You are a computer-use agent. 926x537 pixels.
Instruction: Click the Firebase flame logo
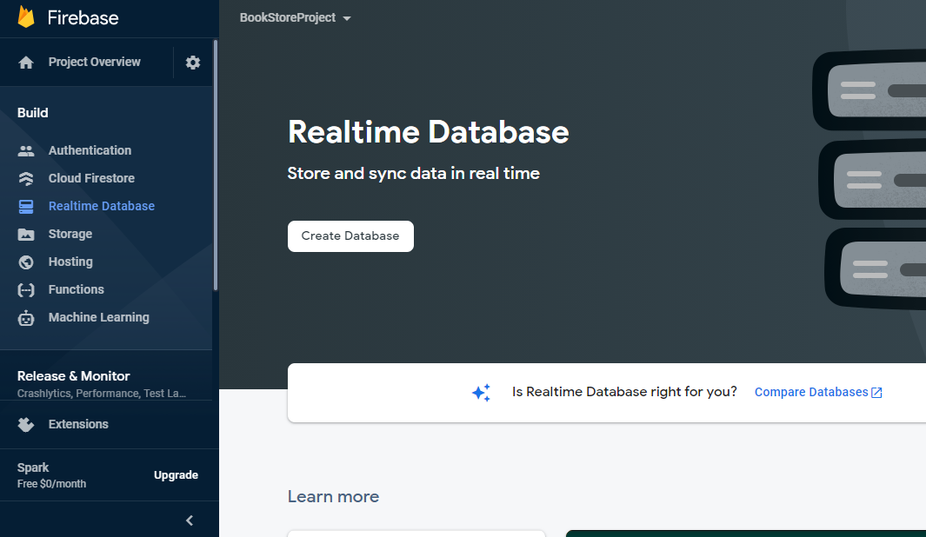coord(26,16)
